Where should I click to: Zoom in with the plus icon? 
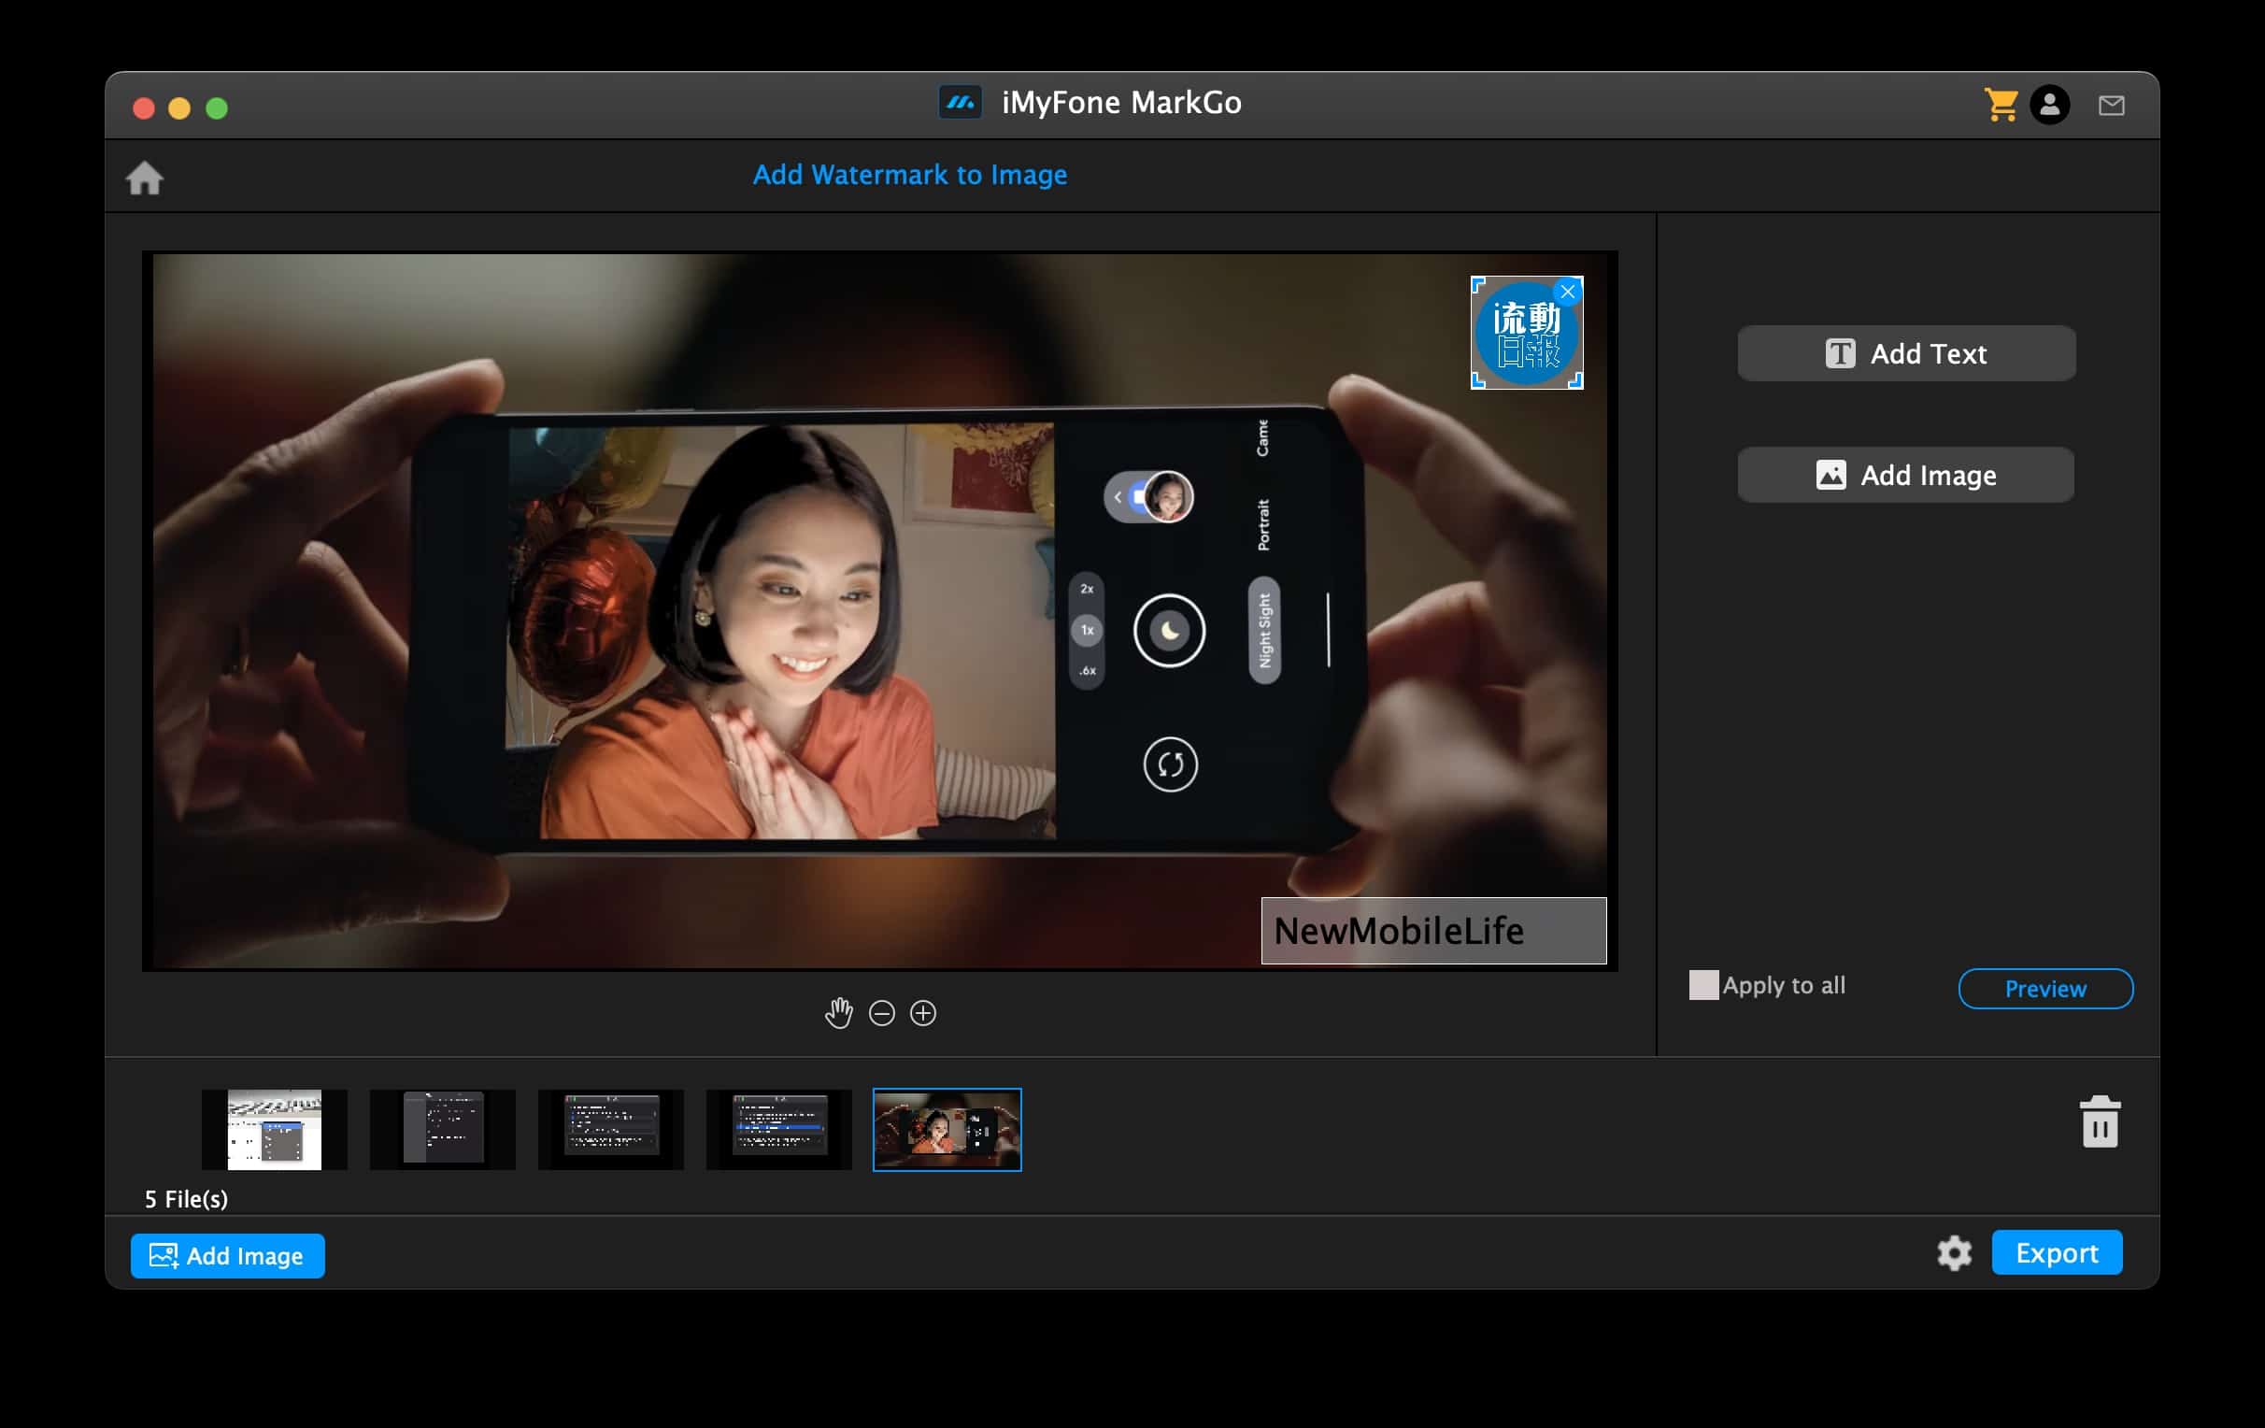pyautogui.click(x=923, y=1013)
